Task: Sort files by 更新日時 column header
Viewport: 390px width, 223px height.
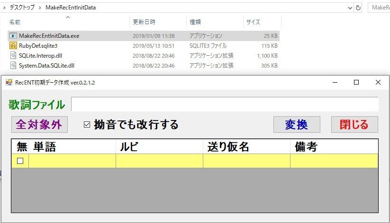Action: (158, 22)
